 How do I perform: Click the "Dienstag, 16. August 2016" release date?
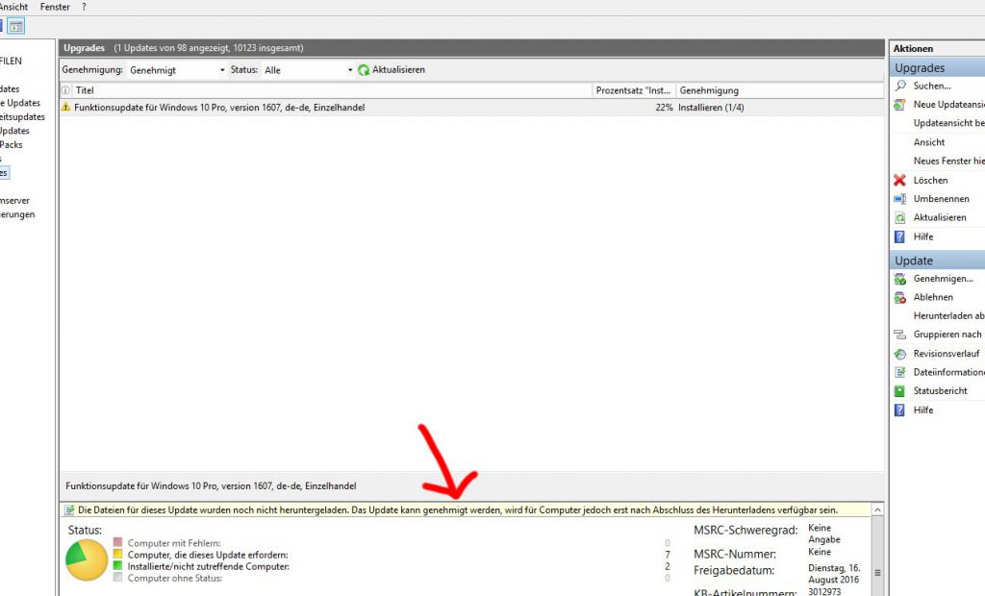pyautogui.click(x=834, y=573)
